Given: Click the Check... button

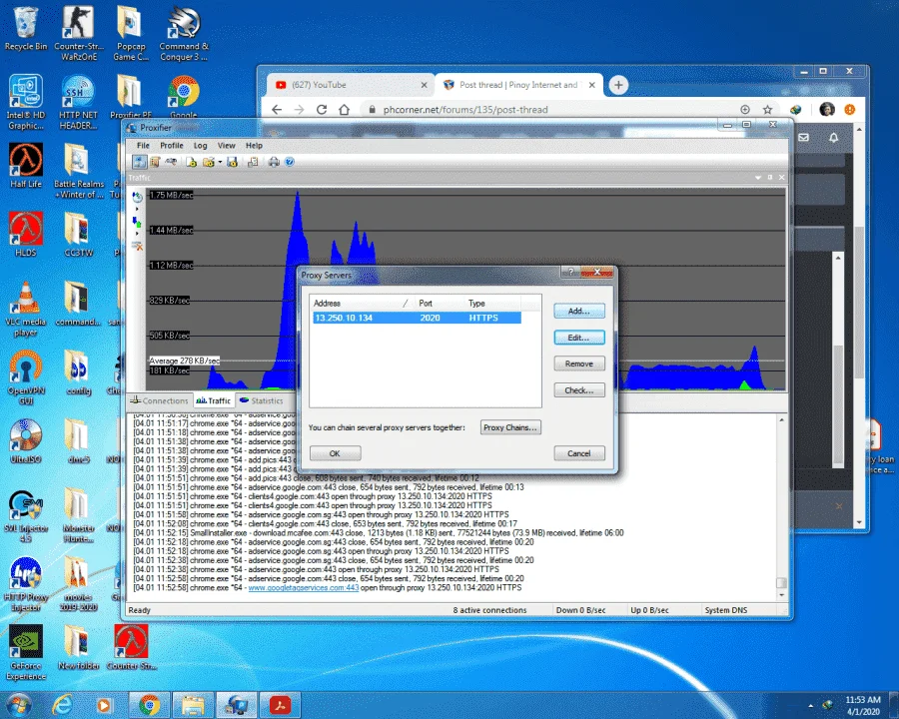Looking at the screenshot, I should pyautogui.click(x=579, y=390).
